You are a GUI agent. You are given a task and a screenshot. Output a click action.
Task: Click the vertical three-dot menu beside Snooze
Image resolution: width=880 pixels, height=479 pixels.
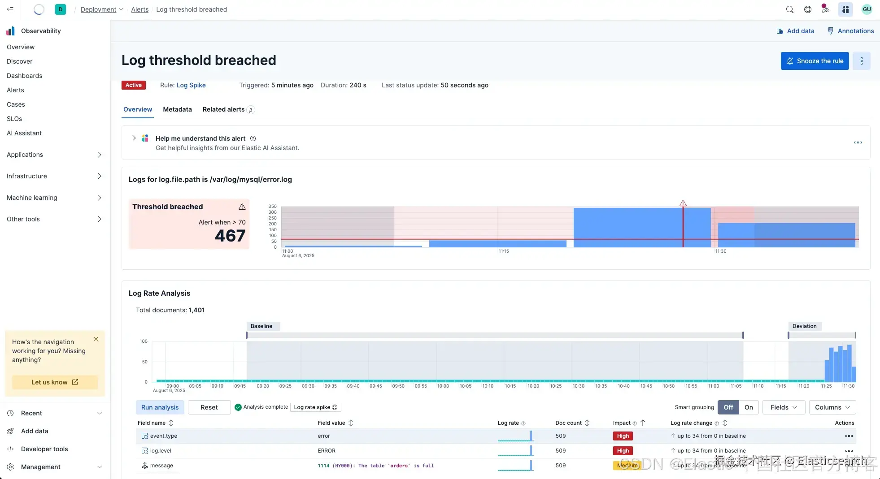(x=861, y=61)
